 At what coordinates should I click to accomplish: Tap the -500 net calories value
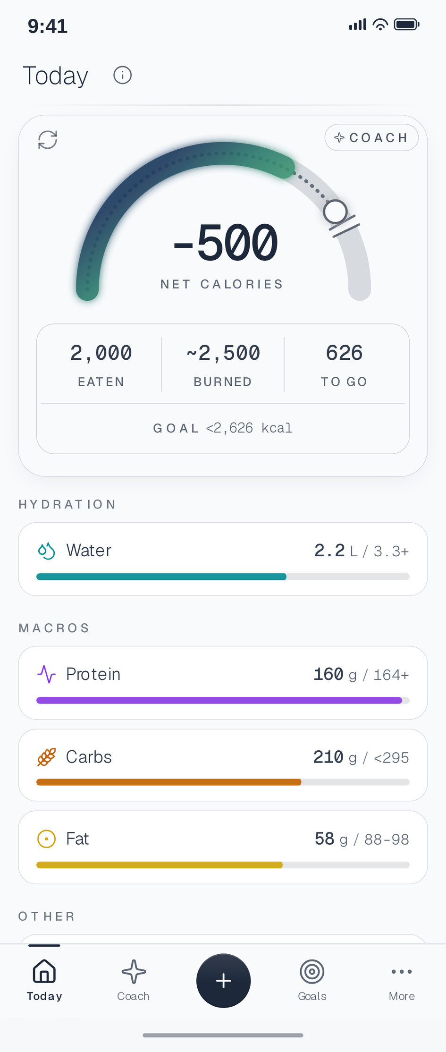(226, 243)
